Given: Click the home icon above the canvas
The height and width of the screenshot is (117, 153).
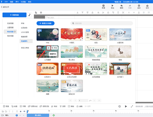Looking at the screenshot, I should (41, 13).
